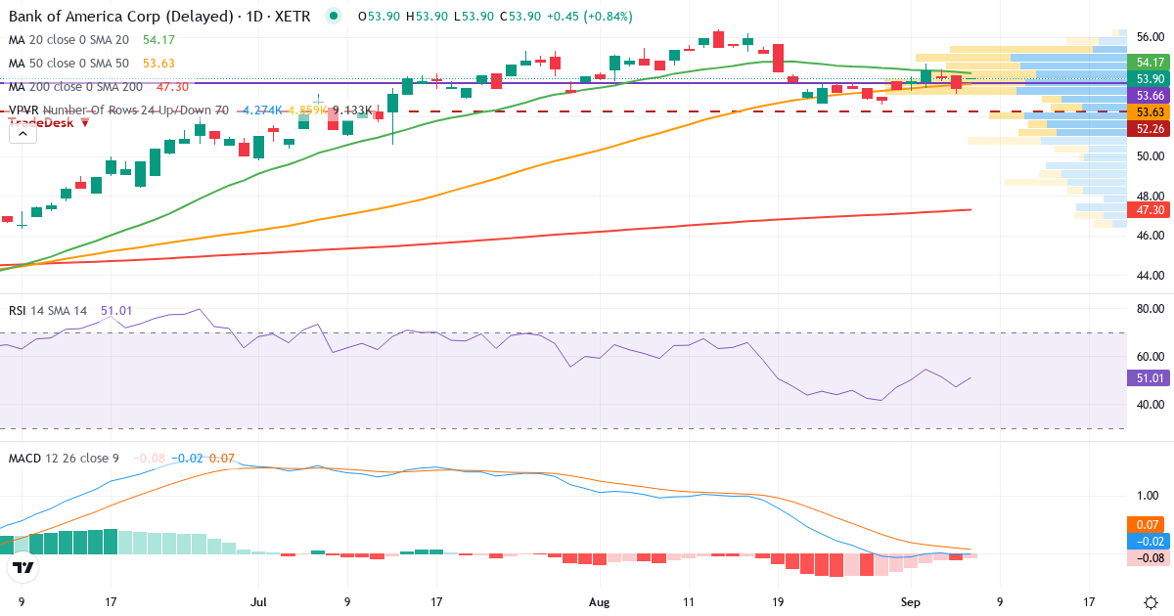Click the green market status indicator
This screenshot has height=616, width=1174.
(x=334, y=16)
